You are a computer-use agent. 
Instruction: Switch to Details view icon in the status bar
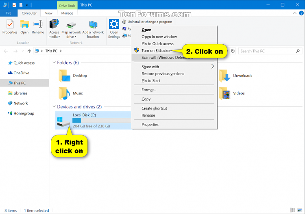click(292, 210)
